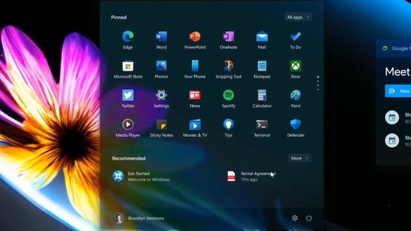Image resolution: width=411 pixels, height=231 pixels.
Task: Open the Xbox app
Action: (x=295, y=69)
